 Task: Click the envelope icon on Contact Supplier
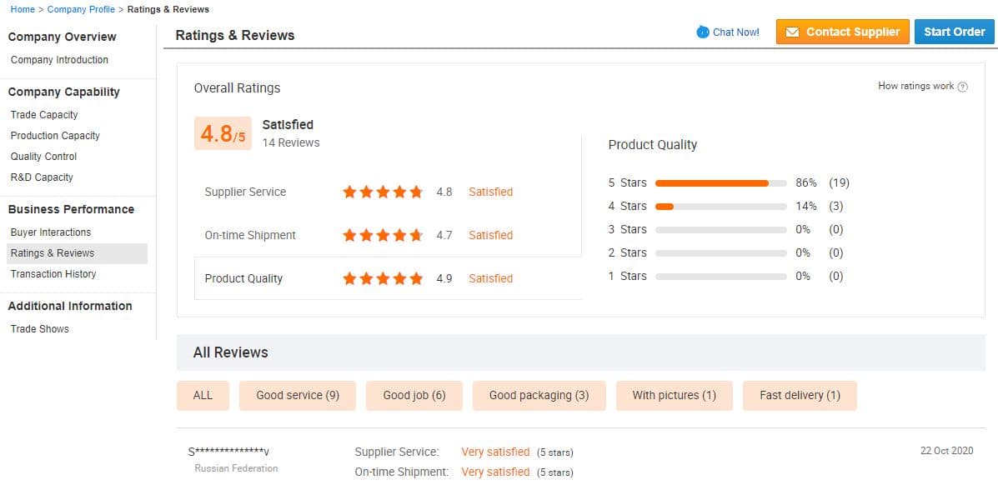(792, 32)
